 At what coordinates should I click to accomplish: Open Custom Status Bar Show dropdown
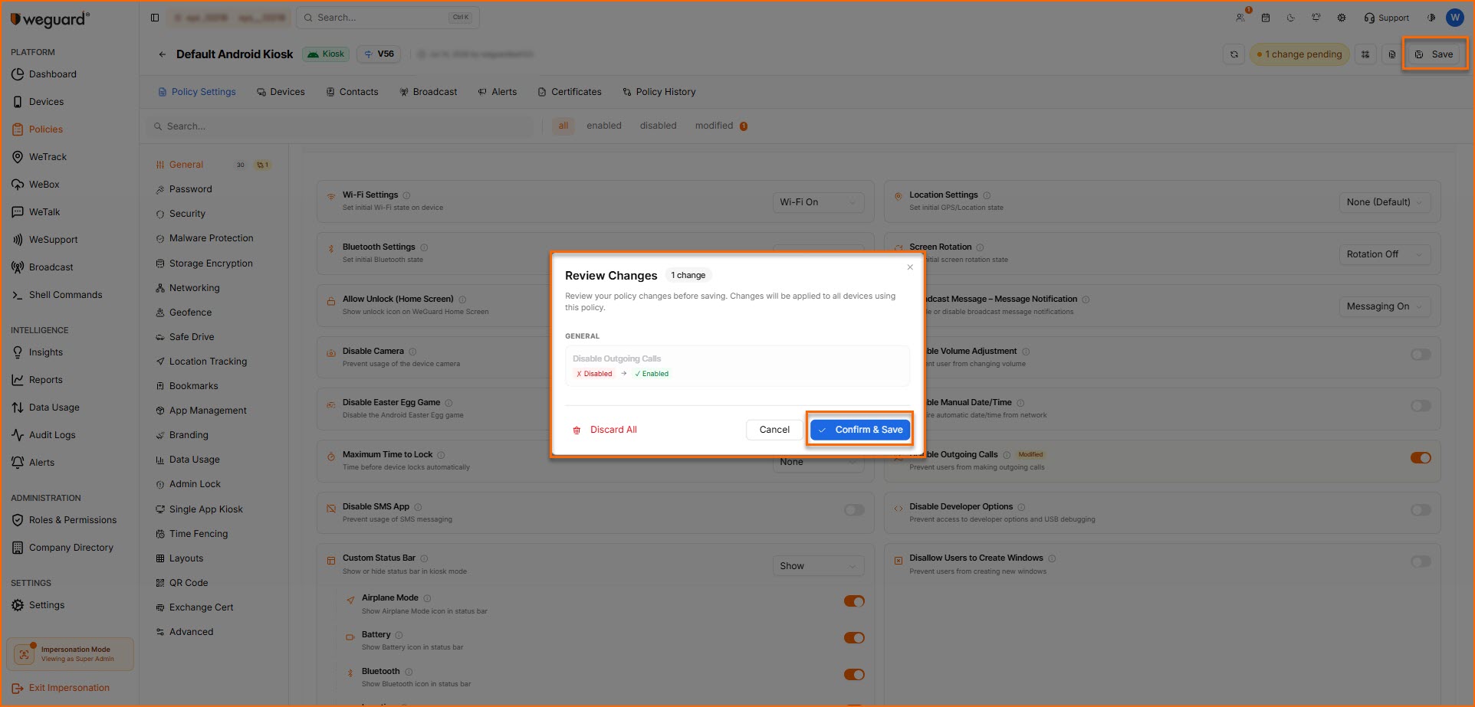click(818, 566)
